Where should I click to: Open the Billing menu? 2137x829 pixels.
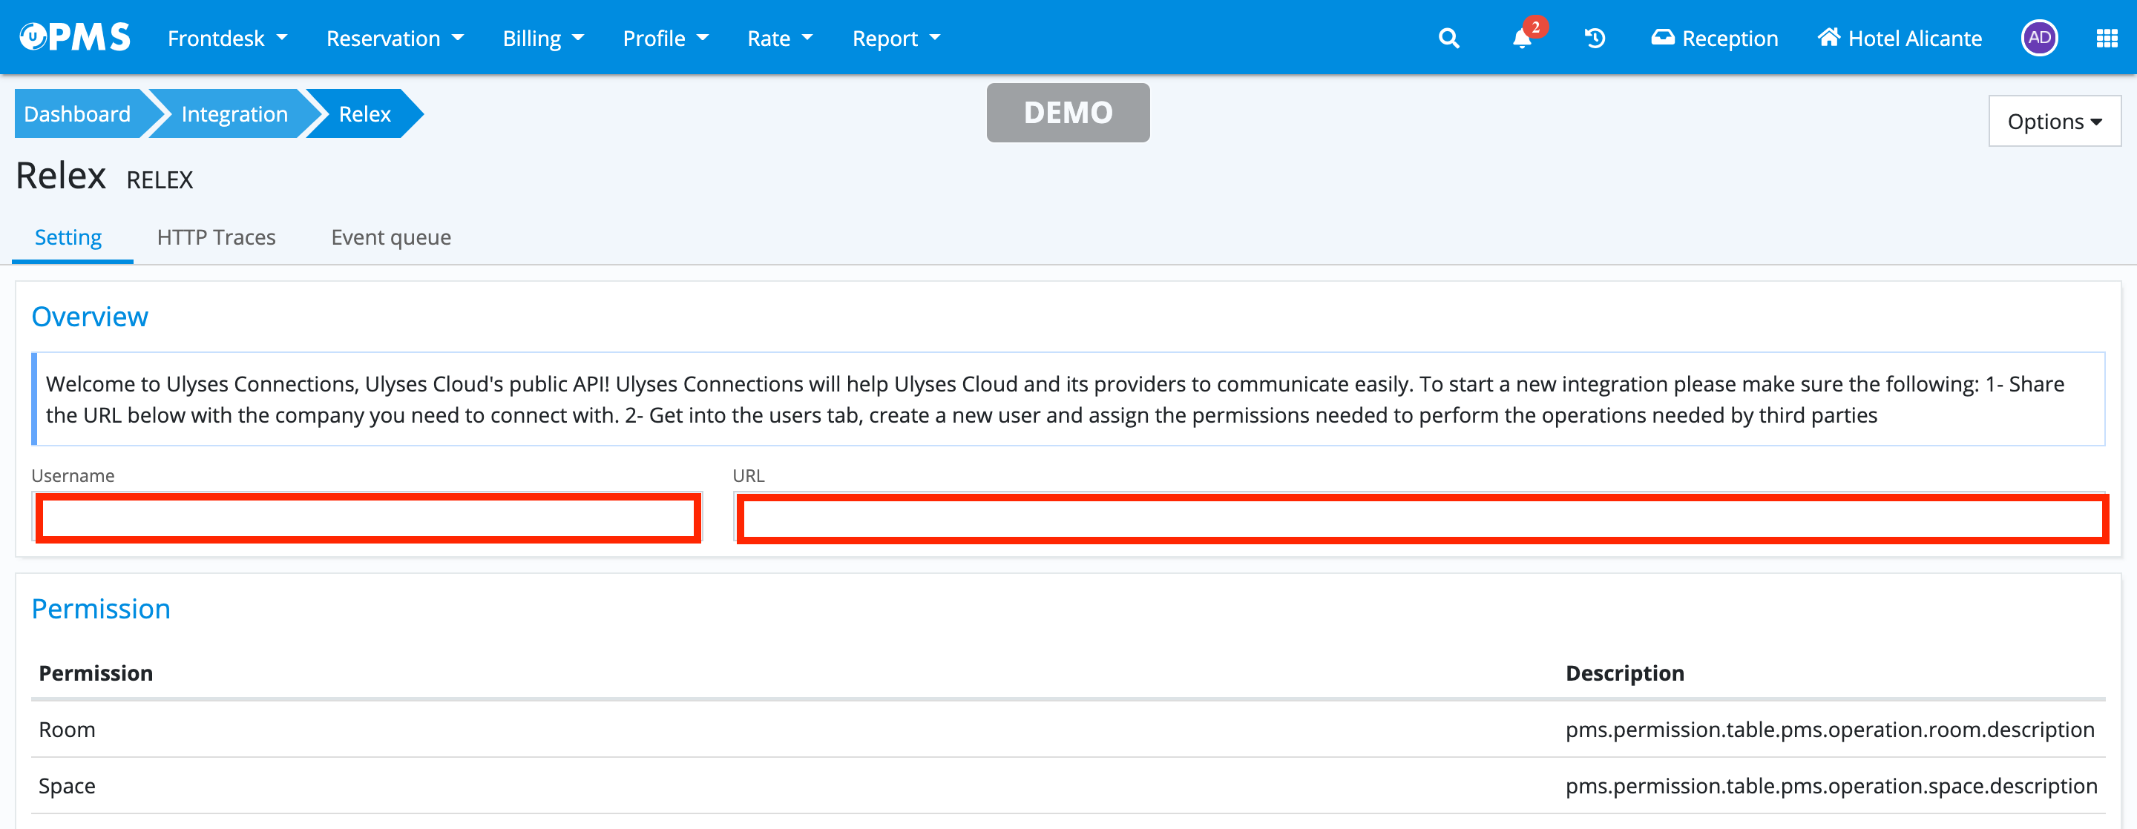click(x=542, y=38)
